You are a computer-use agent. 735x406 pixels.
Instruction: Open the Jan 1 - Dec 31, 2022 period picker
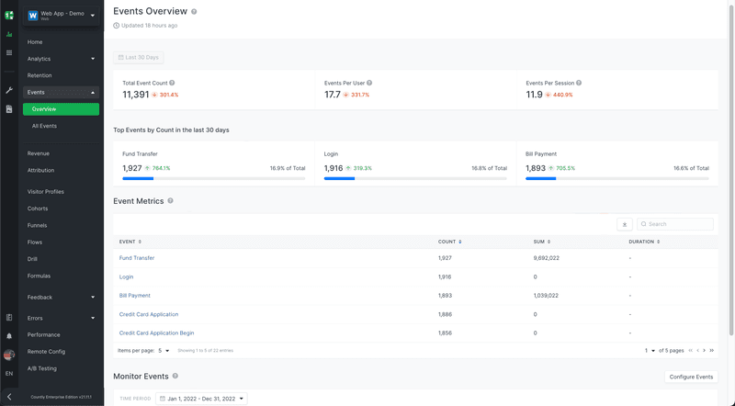[x=202, y=399]
